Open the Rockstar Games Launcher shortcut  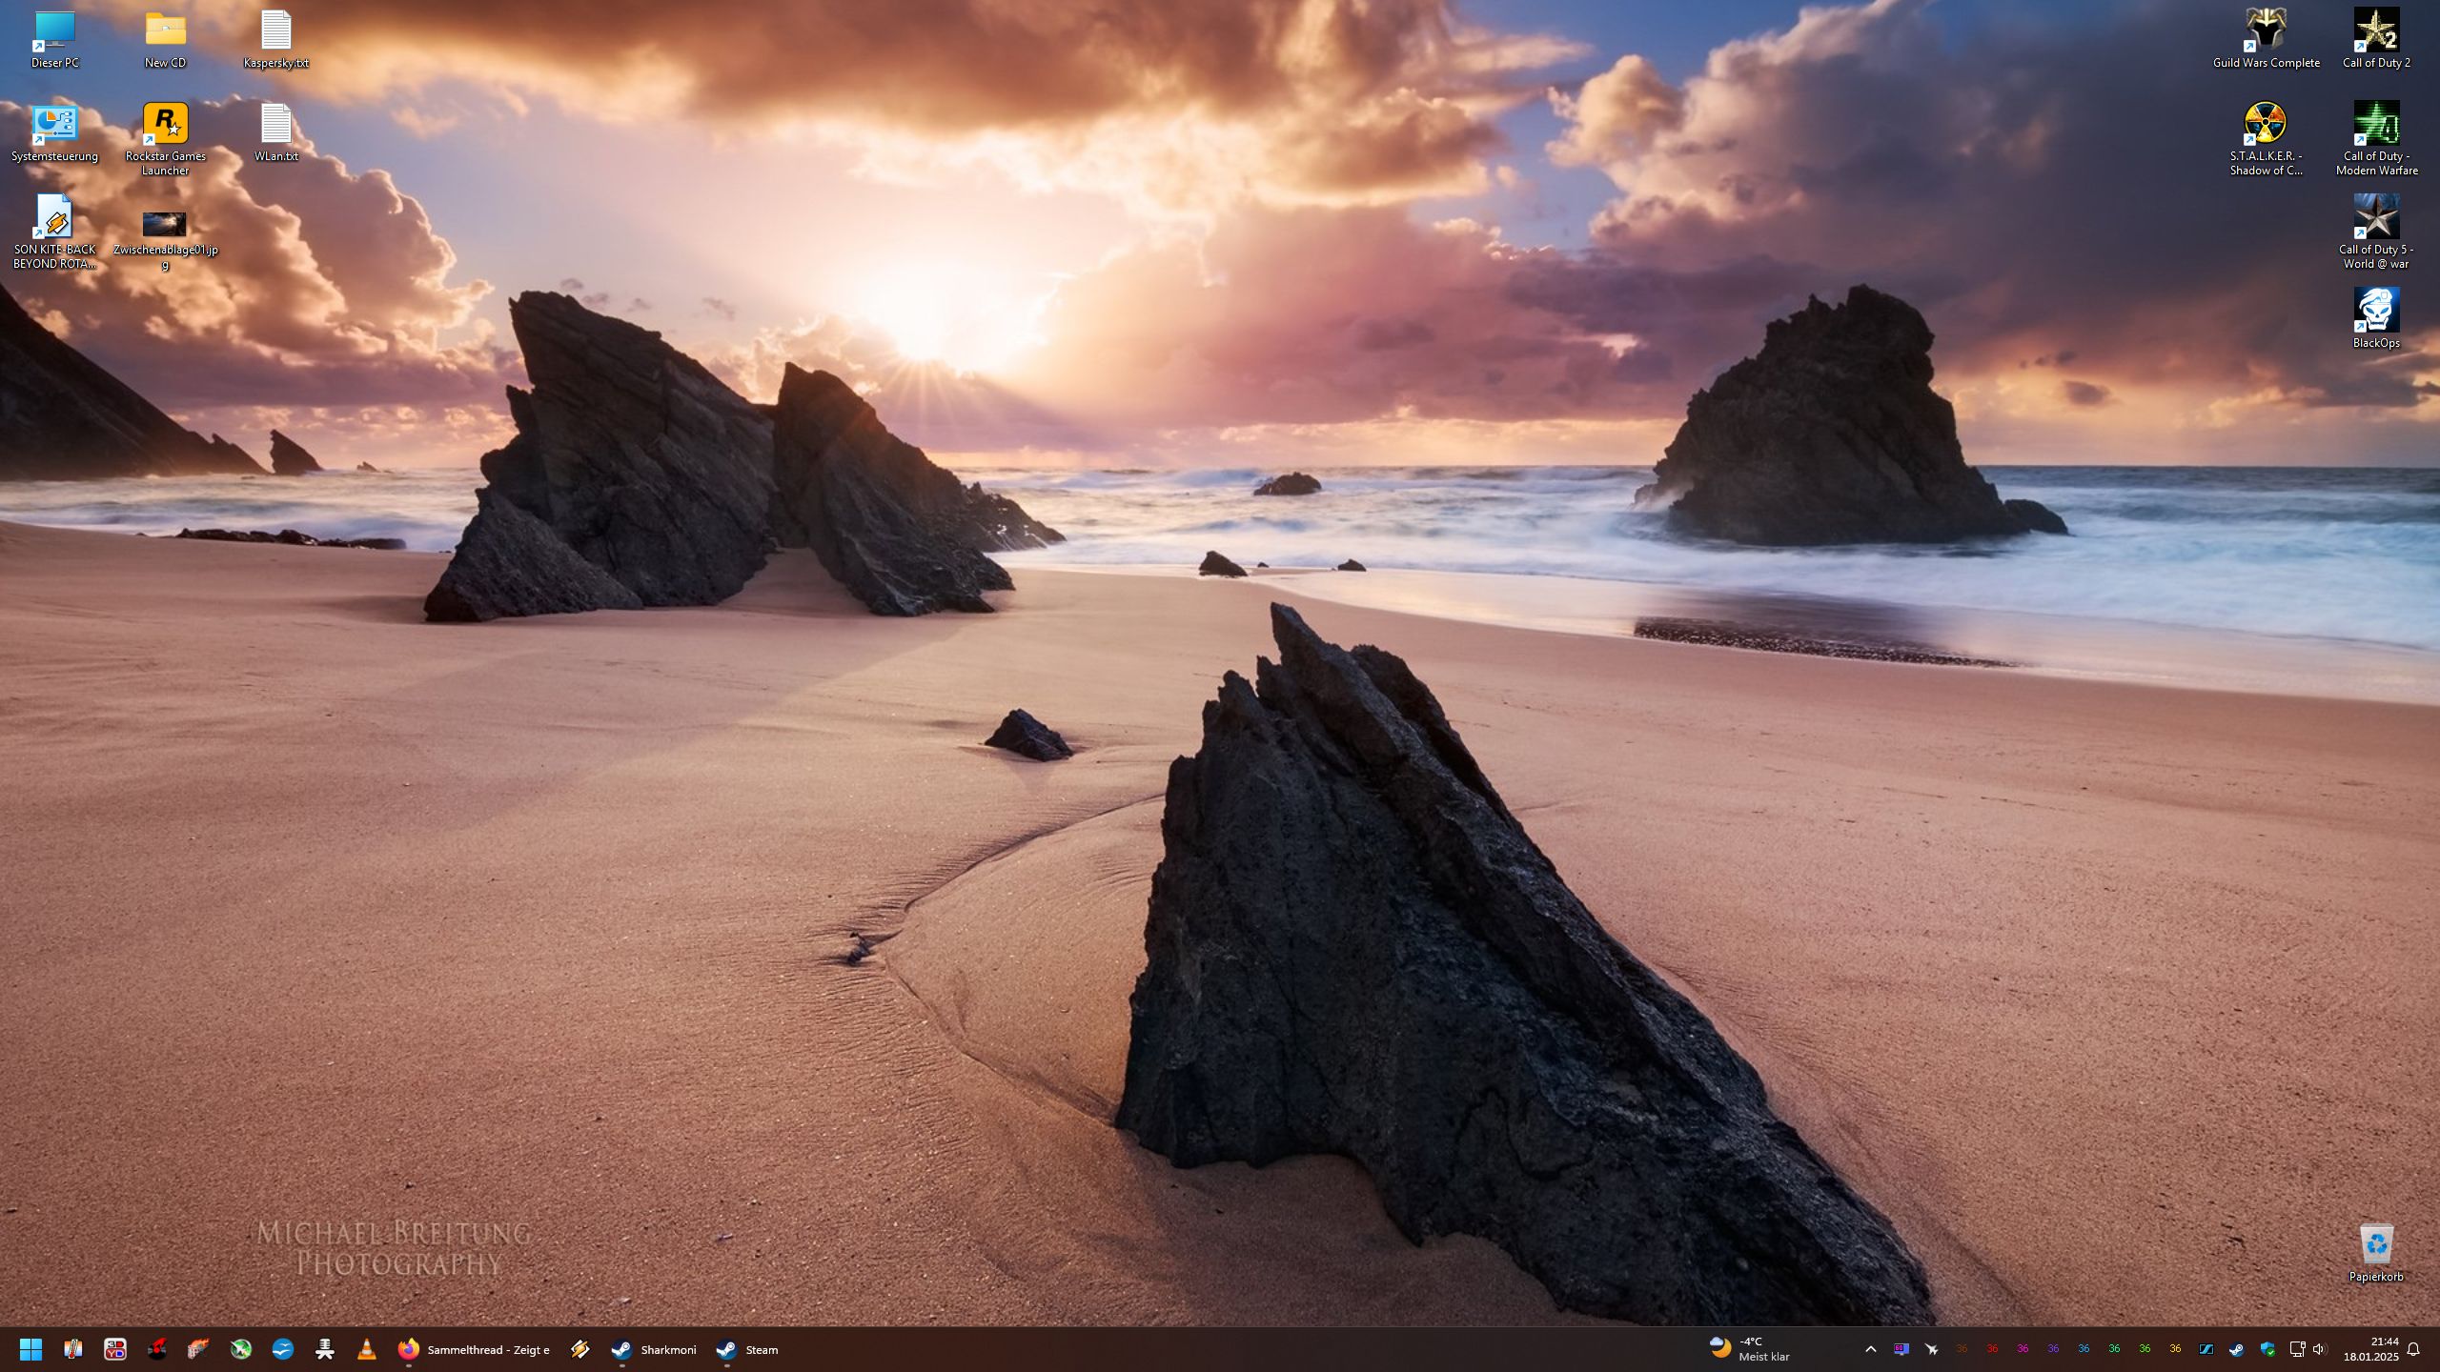click(x=165, y=124)
